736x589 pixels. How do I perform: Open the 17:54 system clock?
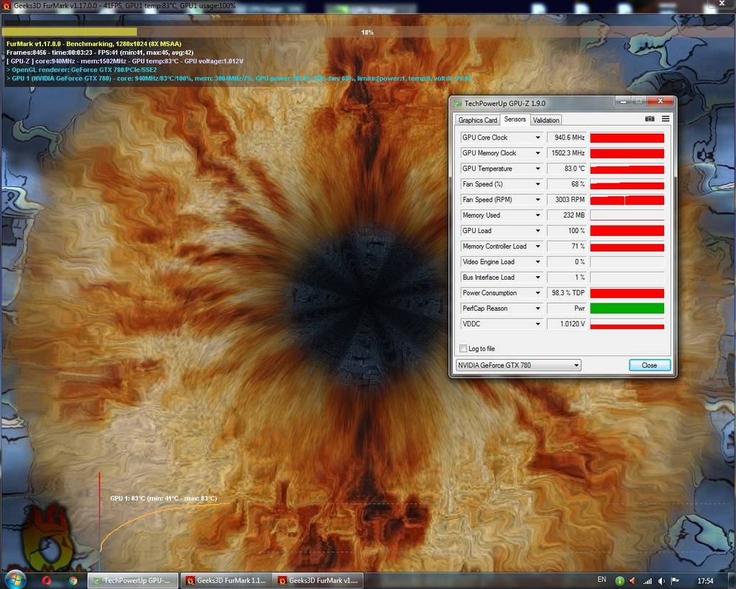click(705, 581)
